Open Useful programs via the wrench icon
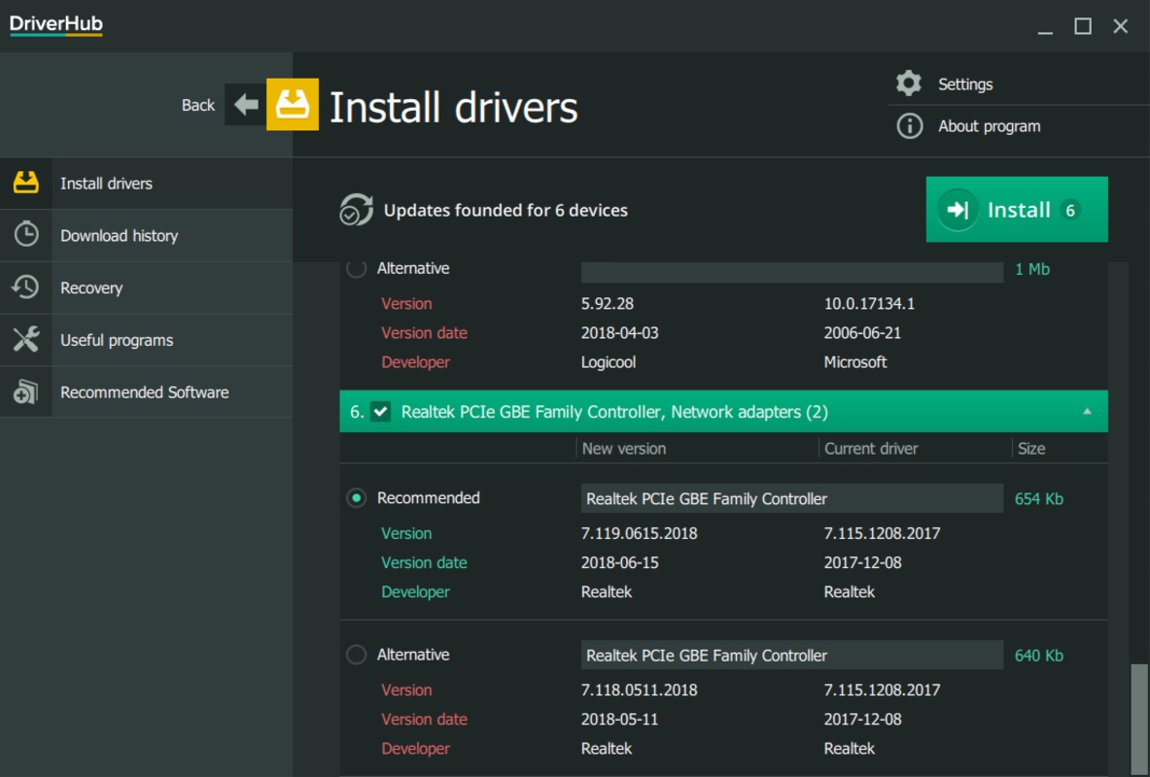The width and height of the screenshot is (1150, 777). coord(26,340)
